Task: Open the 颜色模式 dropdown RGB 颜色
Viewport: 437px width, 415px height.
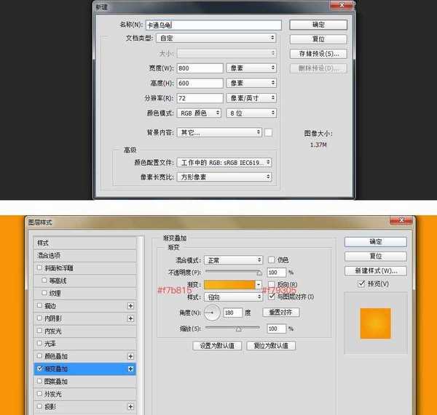Action: [199, 113]
